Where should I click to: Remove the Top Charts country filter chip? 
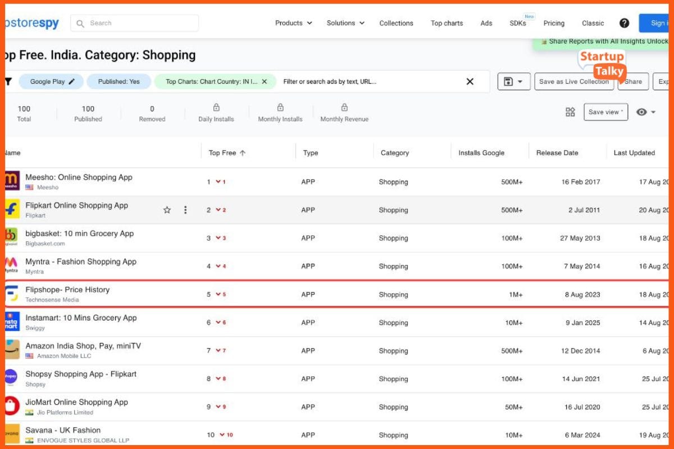(x=265, y=81)
